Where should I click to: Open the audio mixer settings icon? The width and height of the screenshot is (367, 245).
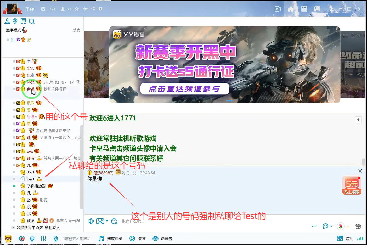pos(43,239)
